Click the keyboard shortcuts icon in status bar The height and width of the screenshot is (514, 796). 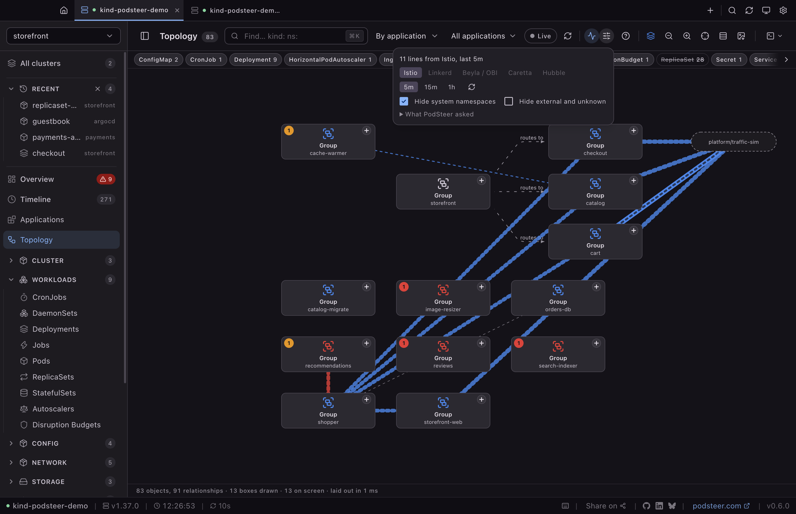pos(565,506)
